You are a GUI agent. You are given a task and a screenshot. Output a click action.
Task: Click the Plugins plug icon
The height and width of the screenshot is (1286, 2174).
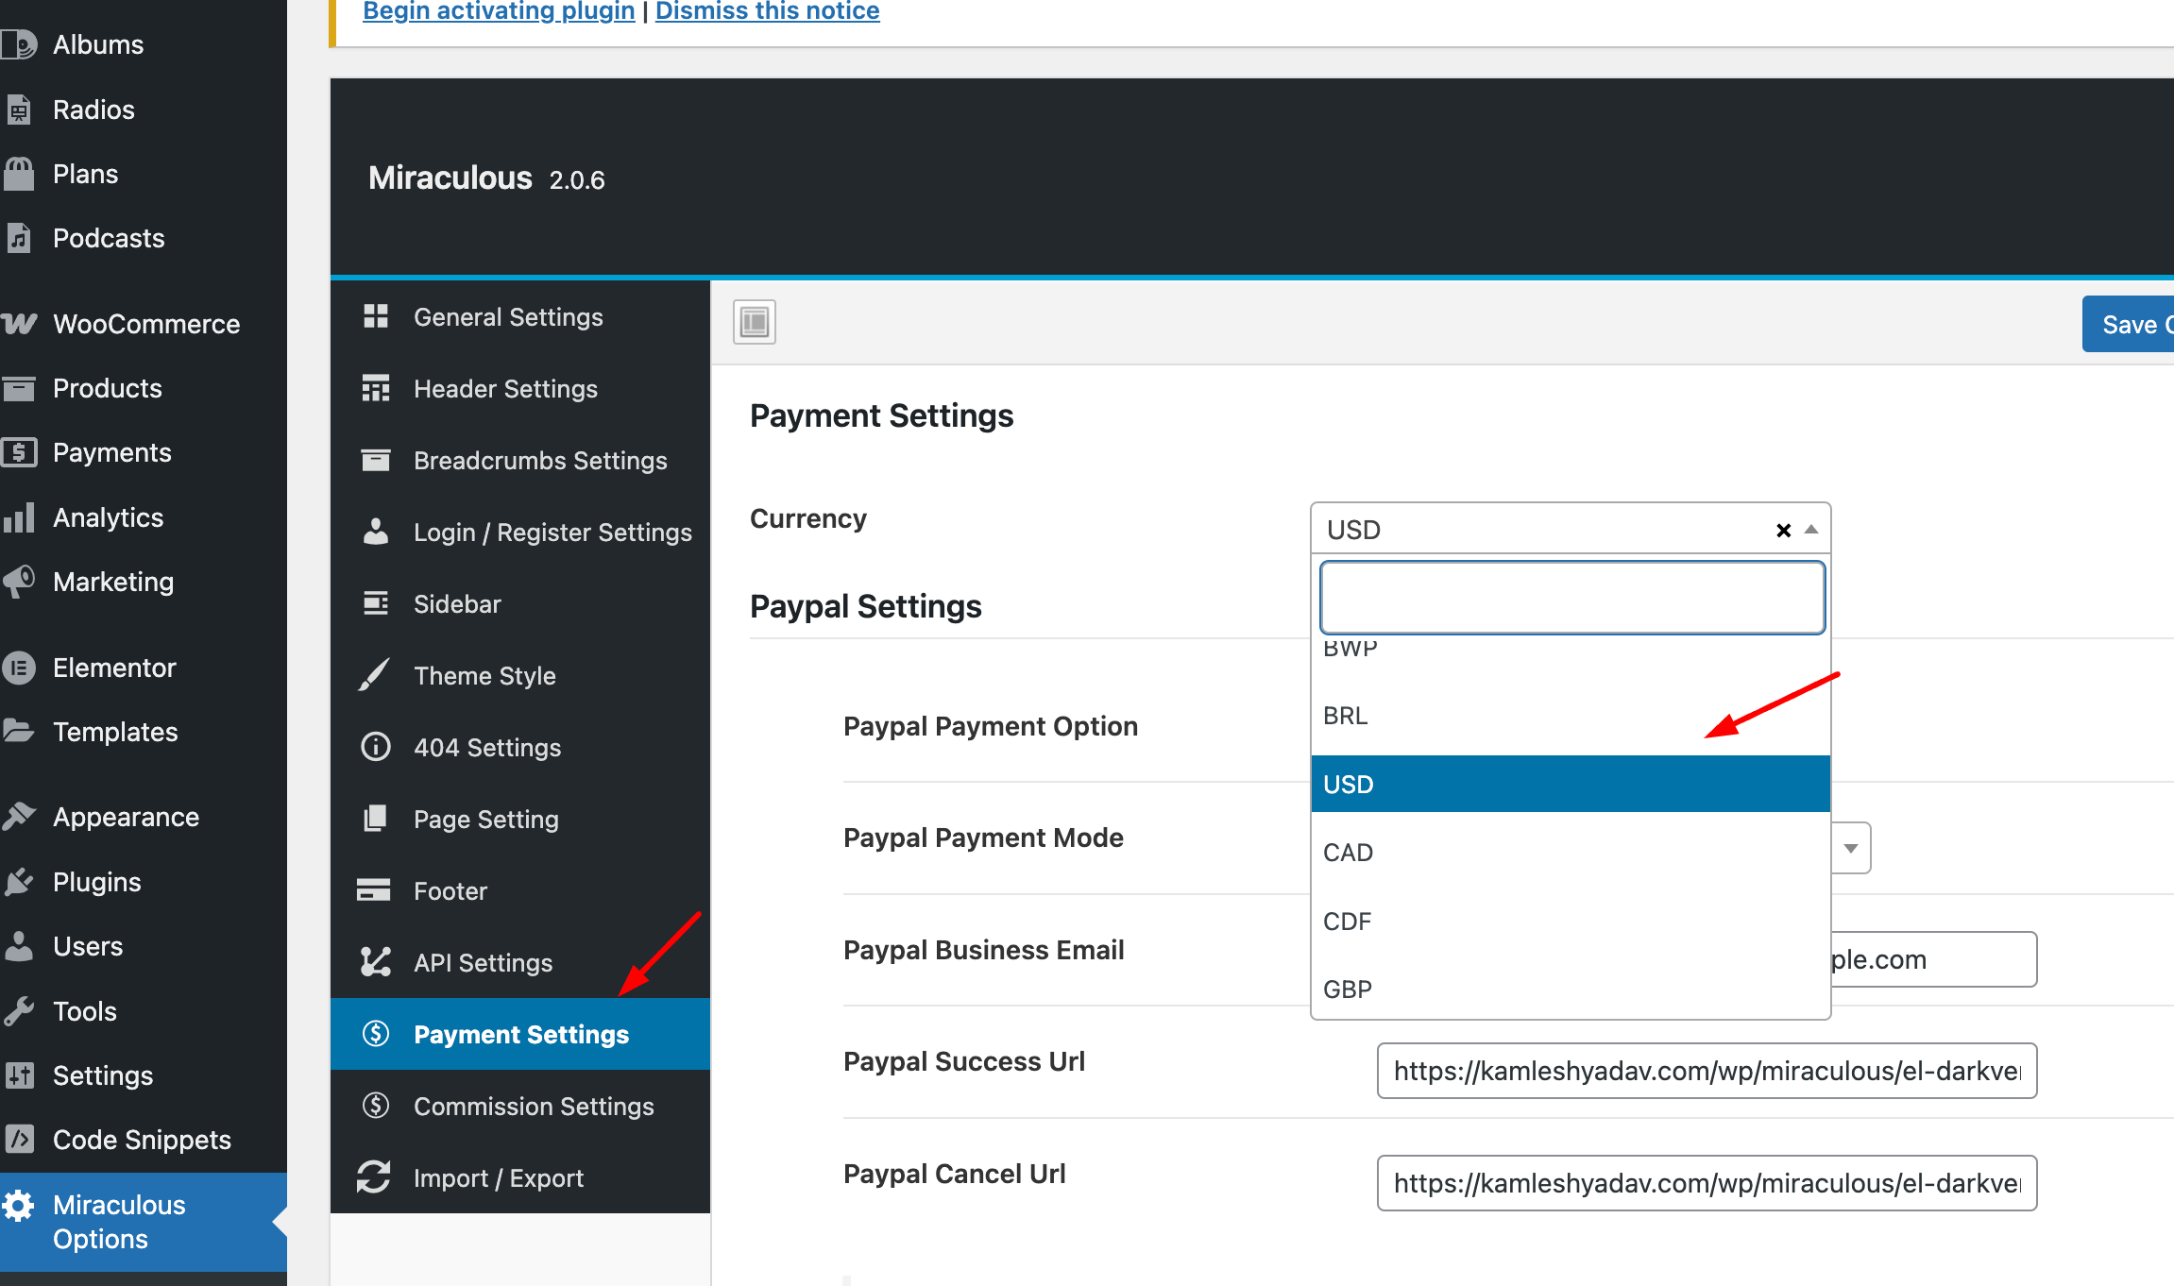19,882
